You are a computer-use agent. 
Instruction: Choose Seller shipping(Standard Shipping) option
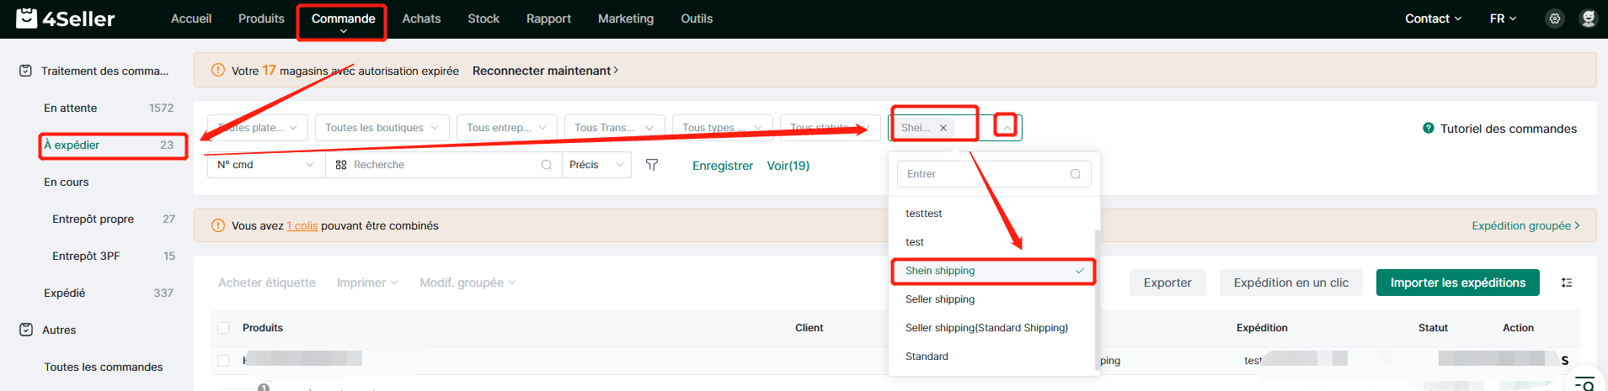click(991, 328)
